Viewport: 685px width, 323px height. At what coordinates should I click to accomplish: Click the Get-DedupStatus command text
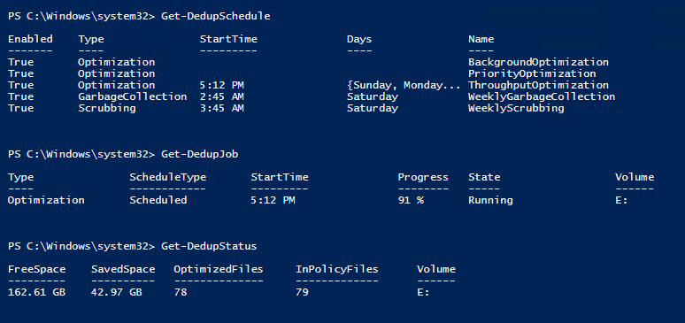point(209,247)
